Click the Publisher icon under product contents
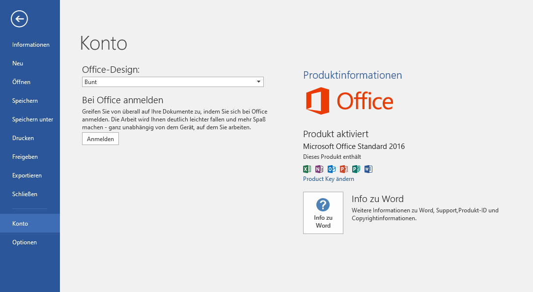 tap(356, 169)
